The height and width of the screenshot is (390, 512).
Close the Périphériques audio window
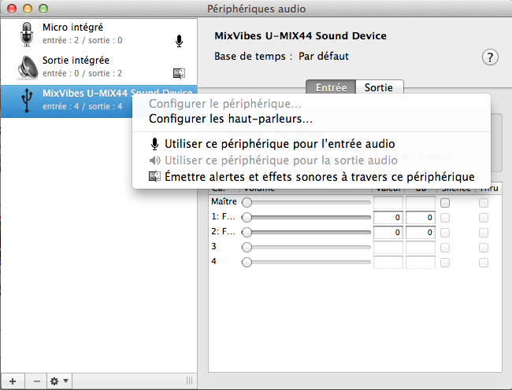coord(12,9)
